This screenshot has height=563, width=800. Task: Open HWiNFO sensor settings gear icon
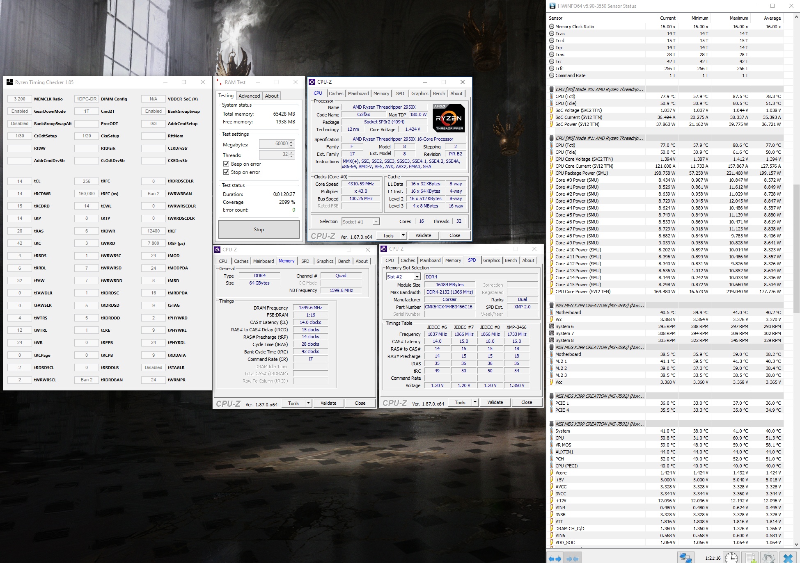coord(768,558)
